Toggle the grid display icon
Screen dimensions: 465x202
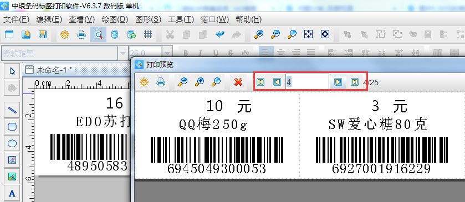pos(148,35)
